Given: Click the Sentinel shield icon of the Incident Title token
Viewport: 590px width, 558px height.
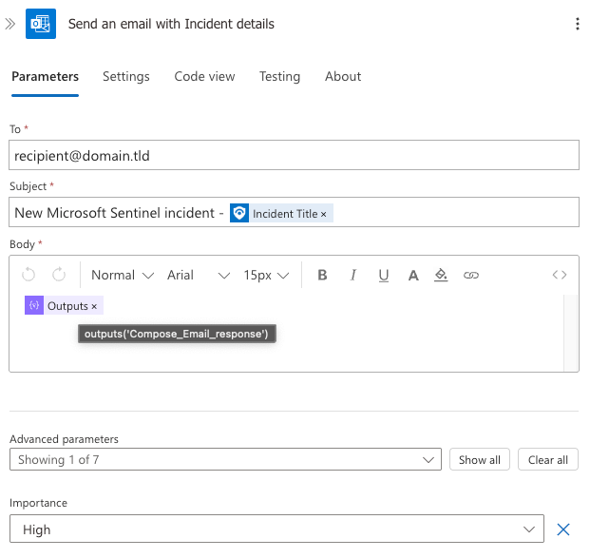Looking at the screenshot, I should tap(239, 214).
